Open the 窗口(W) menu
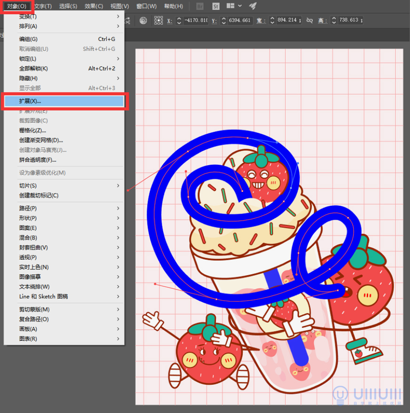 [x=146, y=6]
